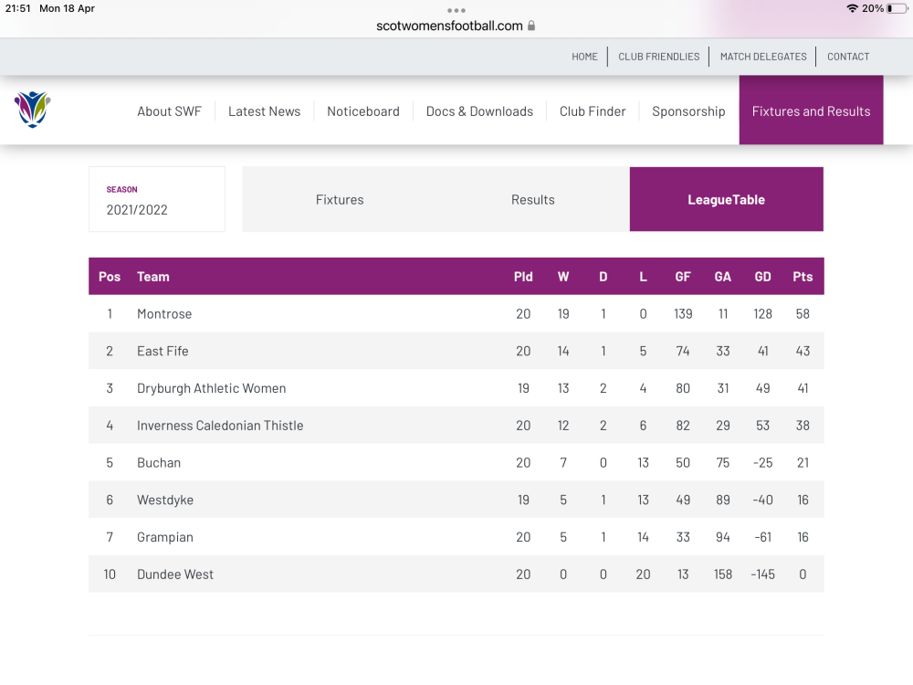This screenshot has width=913, height=685.
Task: Click the L column header
Action: point(643,277)
